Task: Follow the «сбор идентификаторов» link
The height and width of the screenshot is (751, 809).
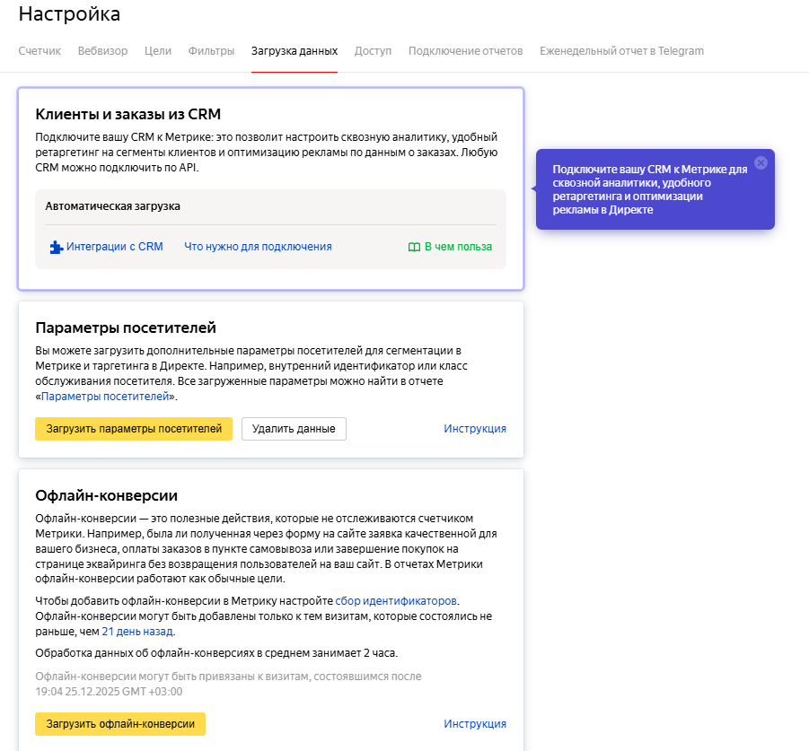Action: pos(396,600)
